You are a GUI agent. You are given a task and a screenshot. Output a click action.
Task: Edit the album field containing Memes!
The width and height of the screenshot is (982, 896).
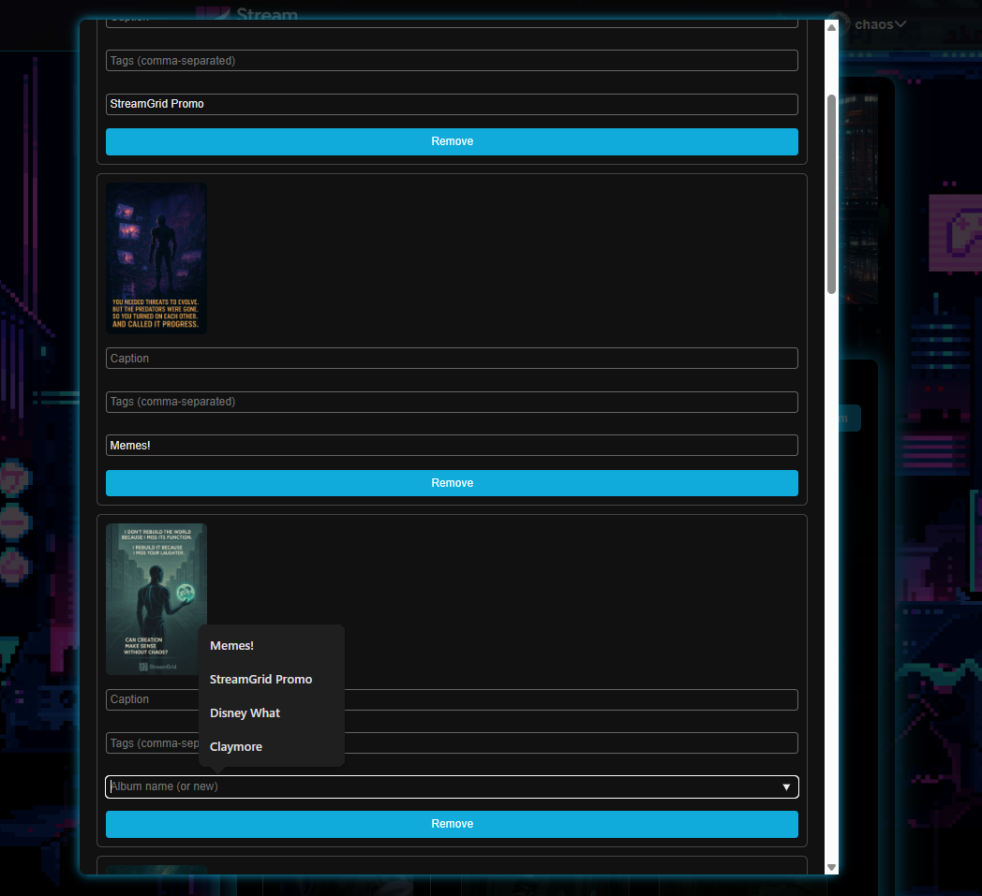452,446
